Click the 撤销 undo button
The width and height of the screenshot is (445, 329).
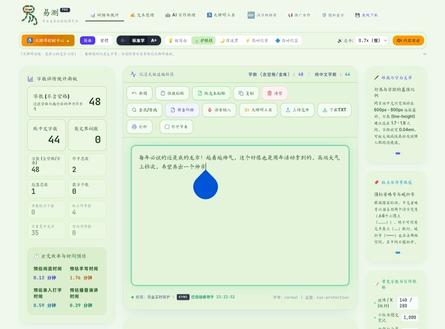click(139, 93)
